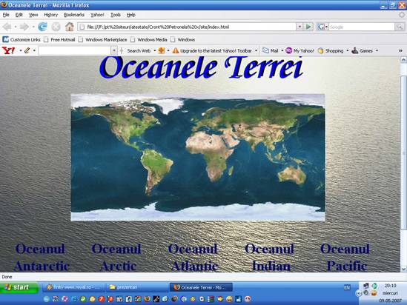Open the Games dropdown arrow
Screen dimensions: 407x305
pyautogui.click(x=377, y=50)
